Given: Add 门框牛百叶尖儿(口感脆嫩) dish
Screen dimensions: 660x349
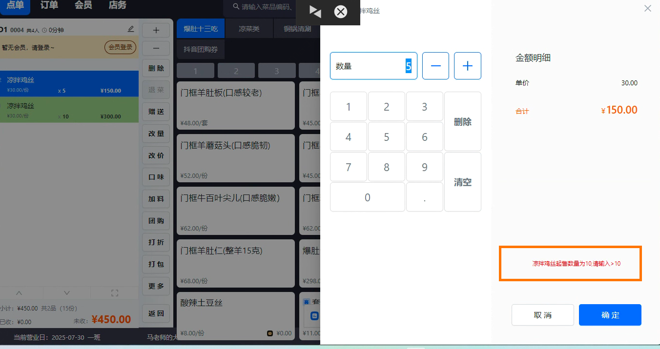Looking at the screenshot, I should [236, 211].
